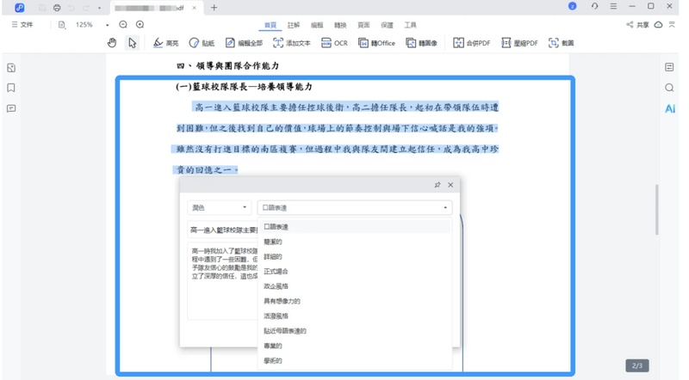Click the undo arrow icon

71,8
